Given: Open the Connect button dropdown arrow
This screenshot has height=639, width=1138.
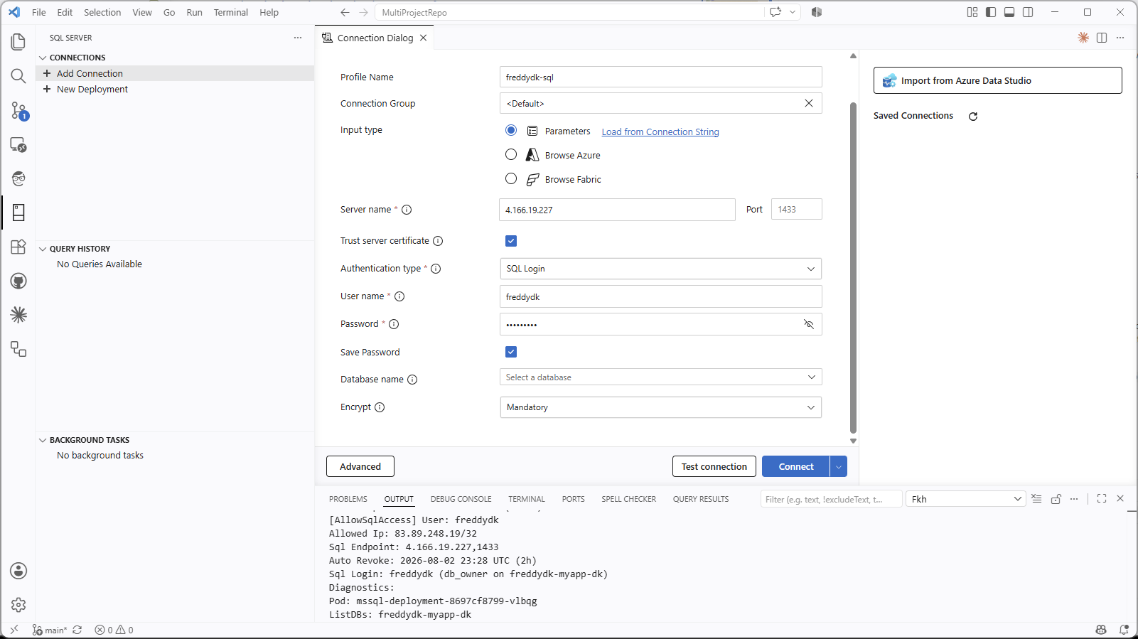Looking at the screenshot, I should [839, 466].
